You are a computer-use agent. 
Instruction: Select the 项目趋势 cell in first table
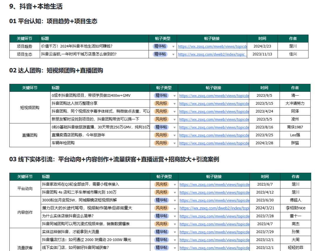[24, 46]
